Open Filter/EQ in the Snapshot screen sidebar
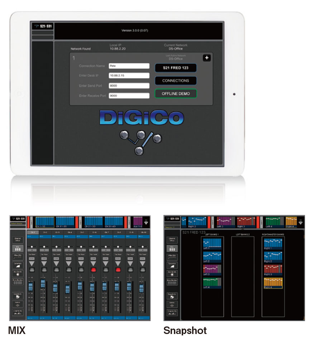Image resolution: width=314 pixels, height=339 pixels. [172, 257]
